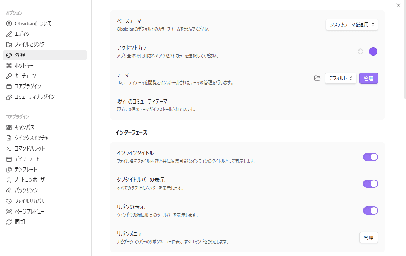Click the ファイルリカバリー clock icon
406x256 pixels.
pos(8,201)
